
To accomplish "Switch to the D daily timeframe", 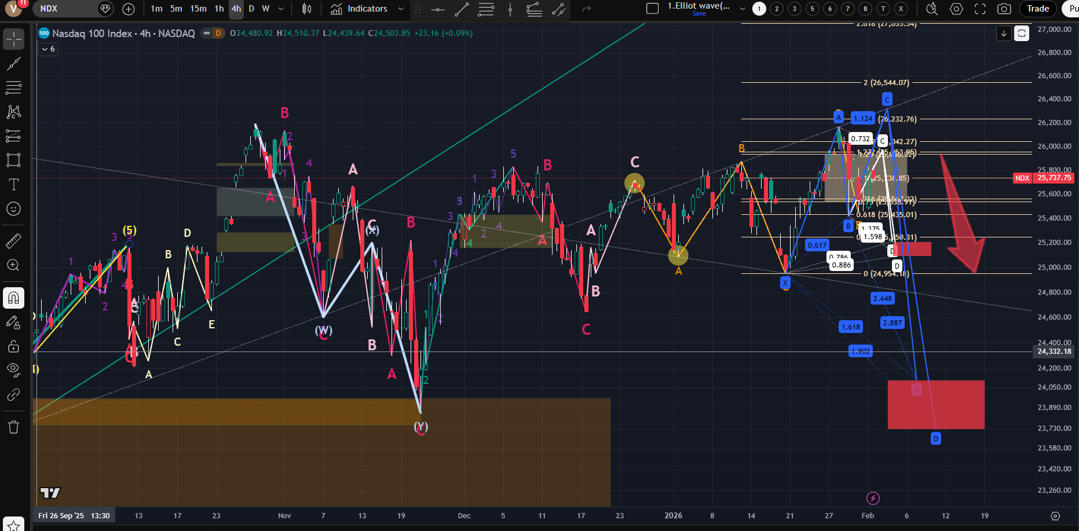I will click(251, 9).
